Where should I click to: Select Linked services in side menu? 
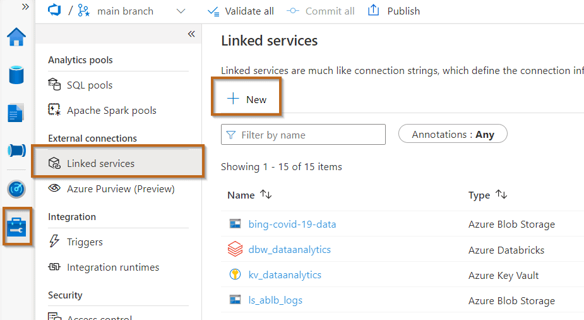[x=118, y=163]
